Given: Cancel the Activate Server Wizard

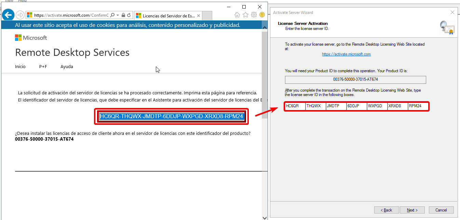Looking at the screenshot, I should pyautogui.click(x=441, y=210).
